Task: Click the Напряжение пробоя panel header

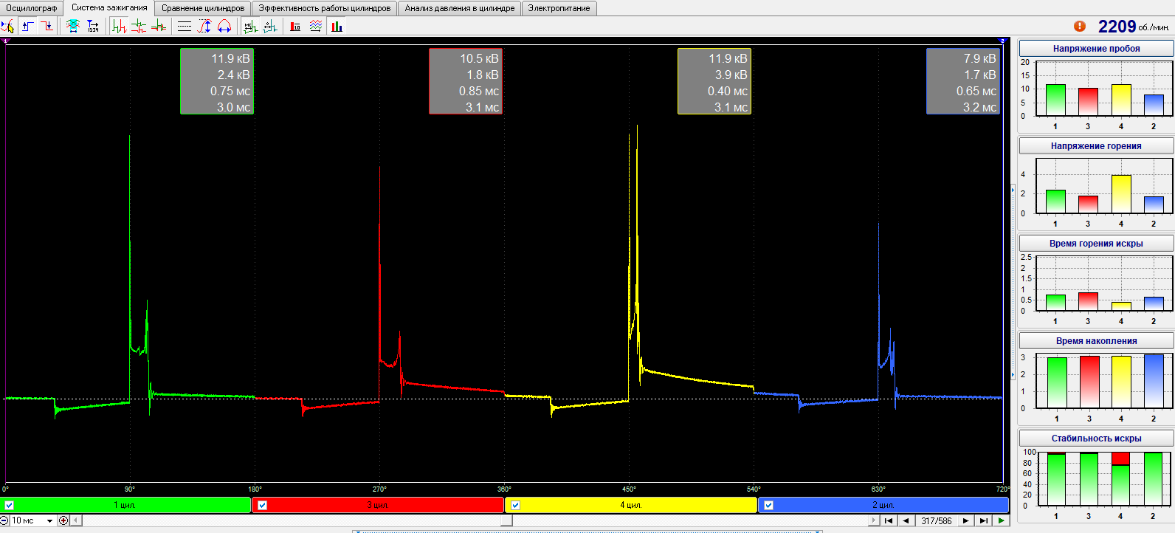Action: 1096,49
